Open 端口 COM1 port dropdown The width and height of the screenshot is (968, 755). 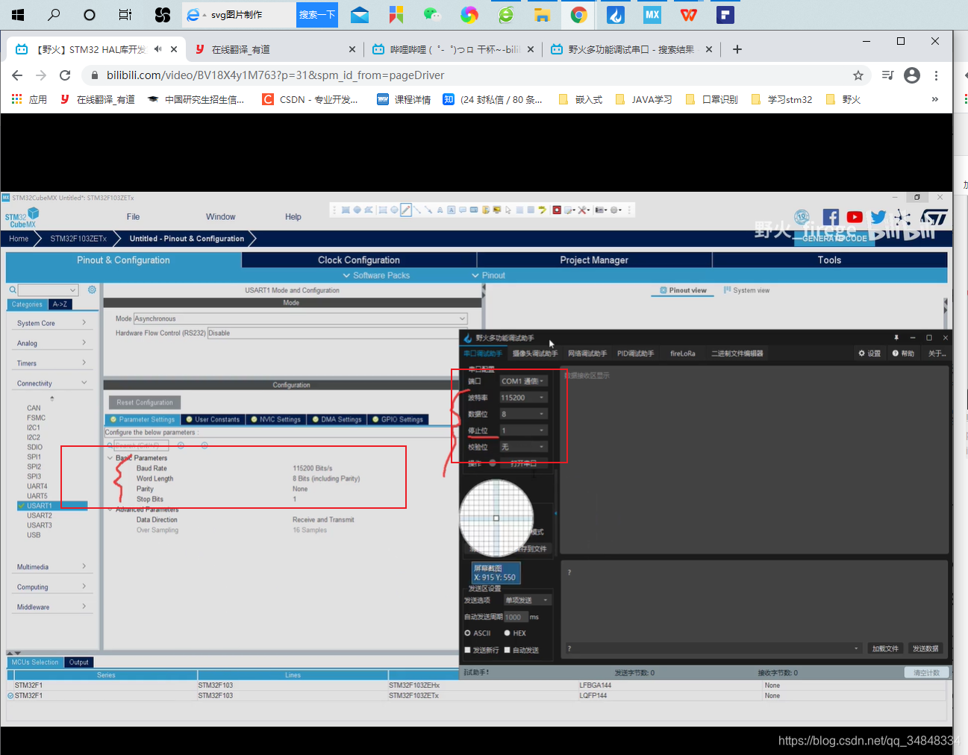pyautogui.click(x=523, y=381)
